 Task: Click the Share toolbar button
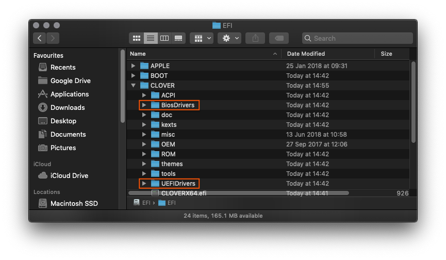pos(255,38)
